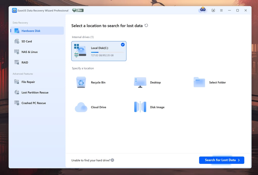Click the Lost Partition Rescue icon
The width and height of the screenshot is (258, 175).
(x=17, y=92)
